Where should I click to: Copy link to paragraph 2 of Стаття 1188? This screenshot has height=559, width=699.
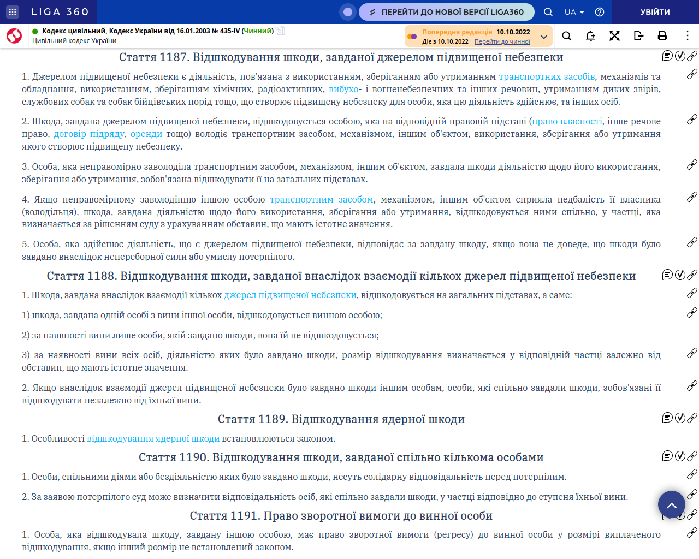click(692, 386)
